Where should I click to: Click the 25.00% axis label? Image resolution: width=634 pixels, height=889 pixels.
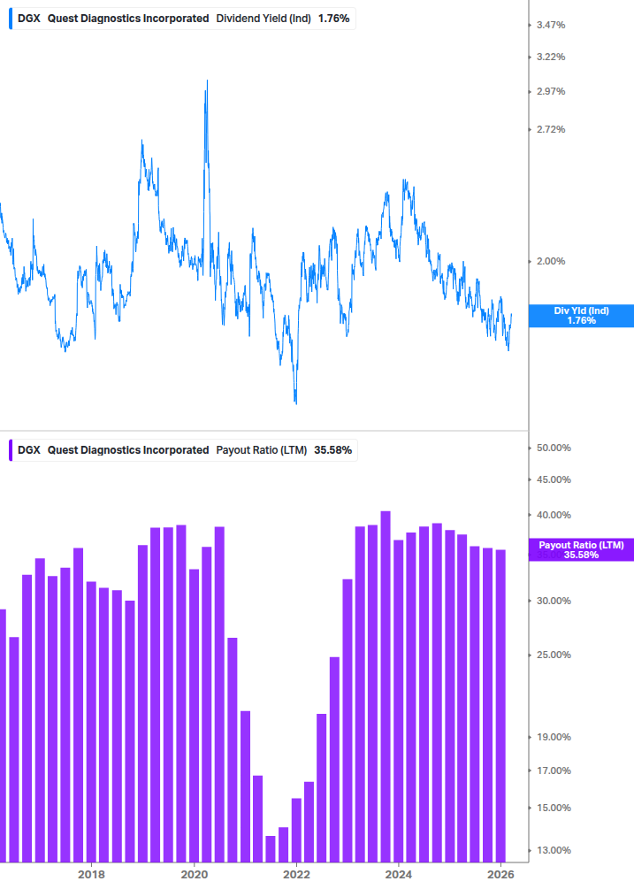coord(554,655)
